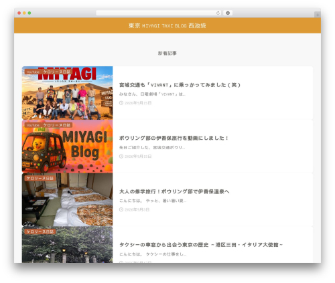Click the download icon beside the address bar
The height and width of the screenshot is (283, 335).
(228, 13)
